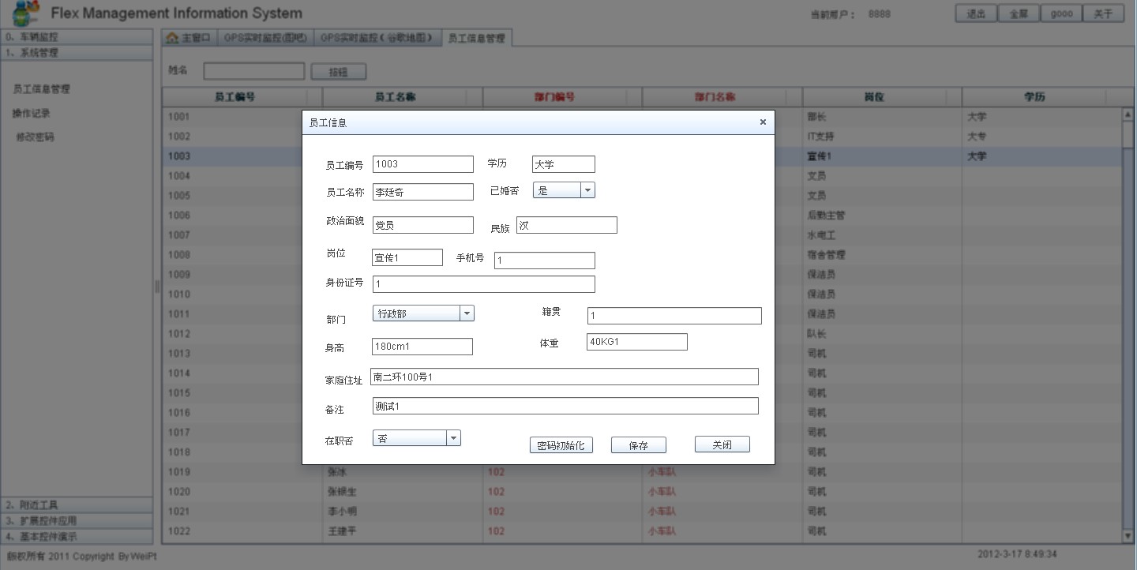1137x570 pixels.
Task: Click the 员工编号 field containing 1003
Action: [x=423, y=164]
